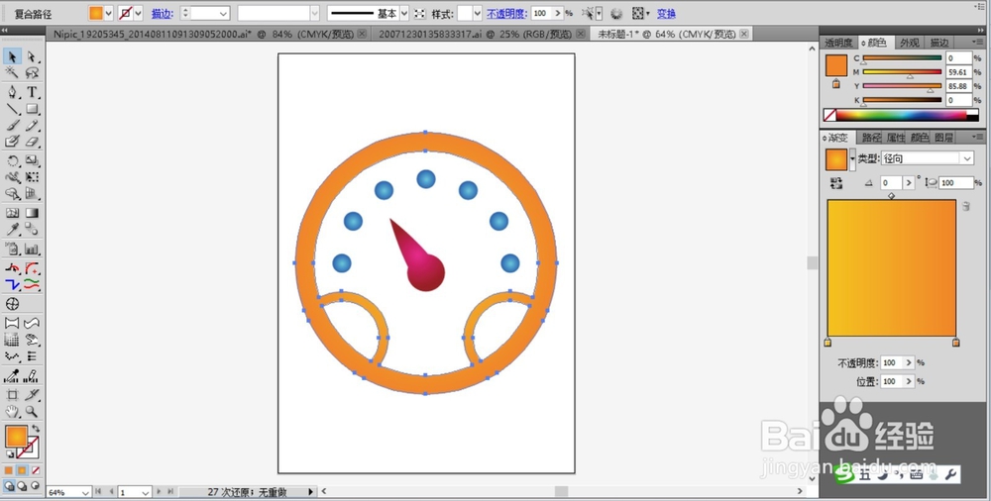Go to next artboard arrow
This screenshot has height=501, width=991.
(159, 491)
